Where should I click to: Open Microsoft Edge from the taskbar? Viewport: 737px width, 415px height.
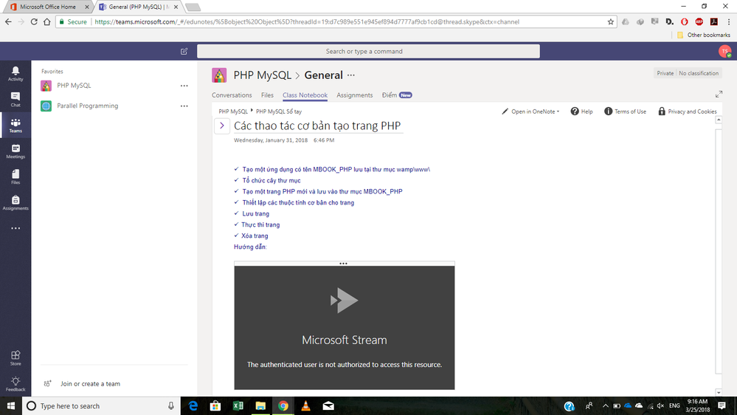(x=193, y=405)
